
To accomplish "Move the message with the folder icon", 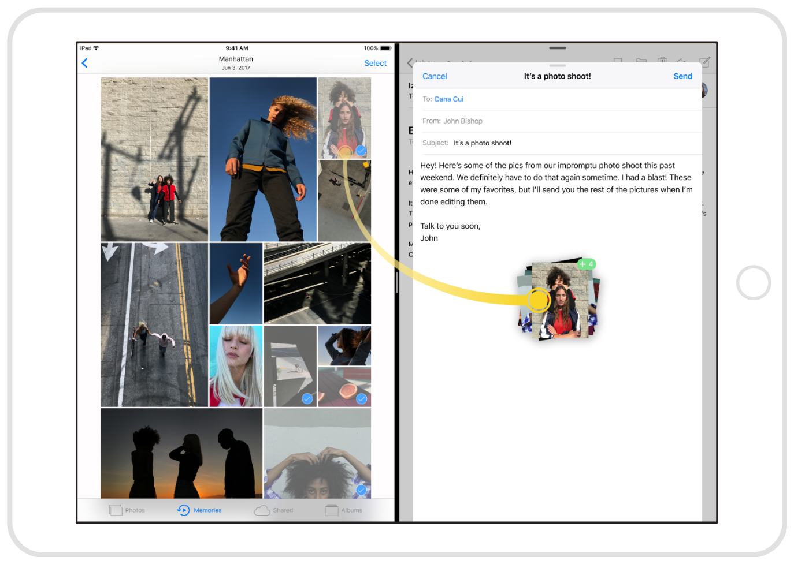I will coord(641,61).
